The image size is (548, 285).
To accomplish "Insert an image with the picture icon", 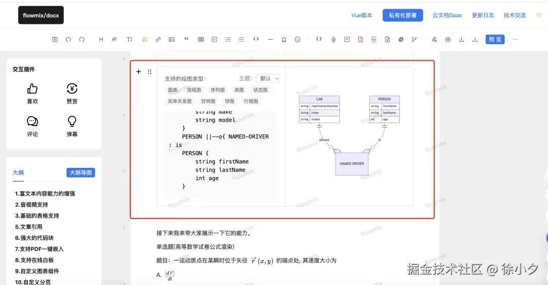I will [x=172, y=40].
